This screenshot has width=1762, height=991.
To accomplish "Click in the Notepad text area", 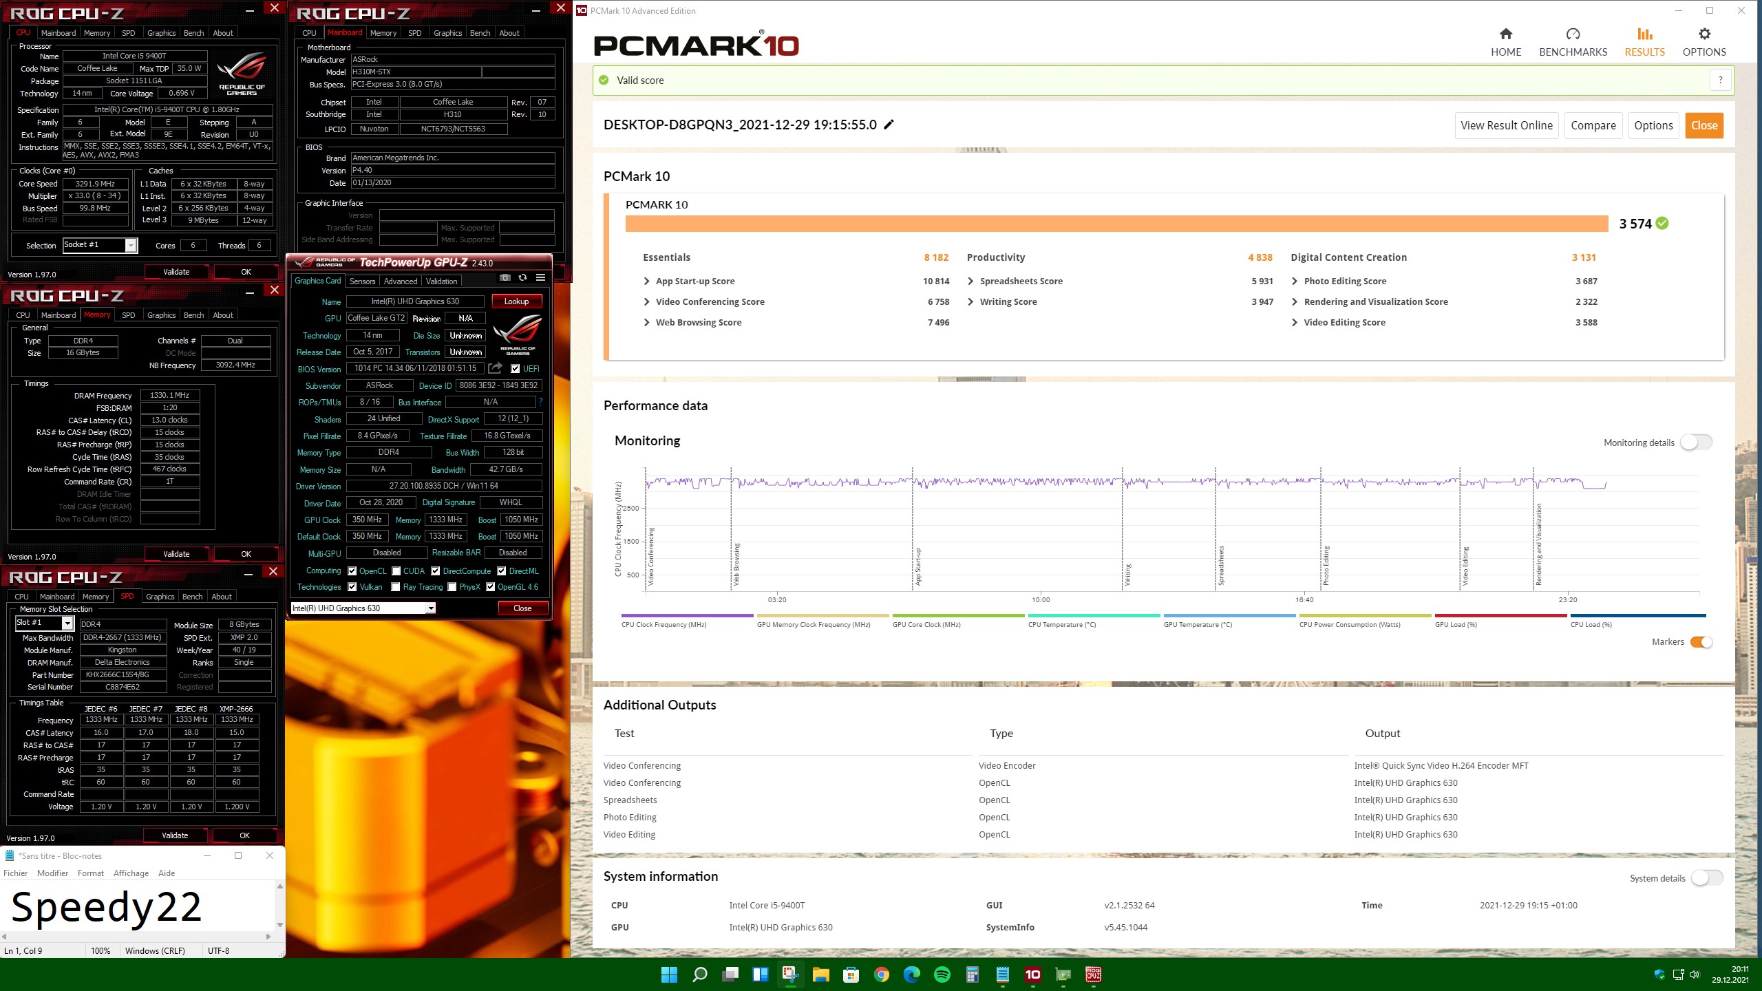I will (x=138, y=906).
